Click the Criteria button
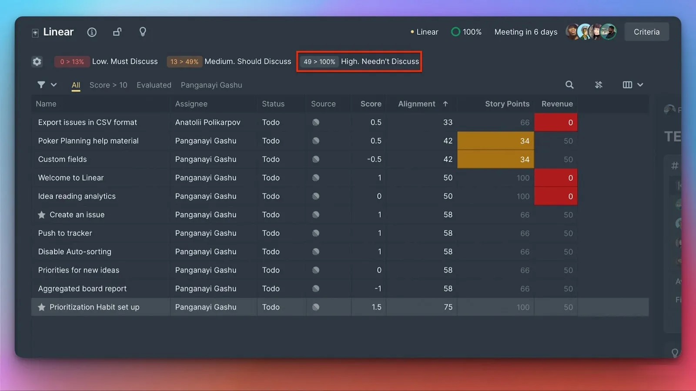Screen dimensions: 696x391 [646, 32]
